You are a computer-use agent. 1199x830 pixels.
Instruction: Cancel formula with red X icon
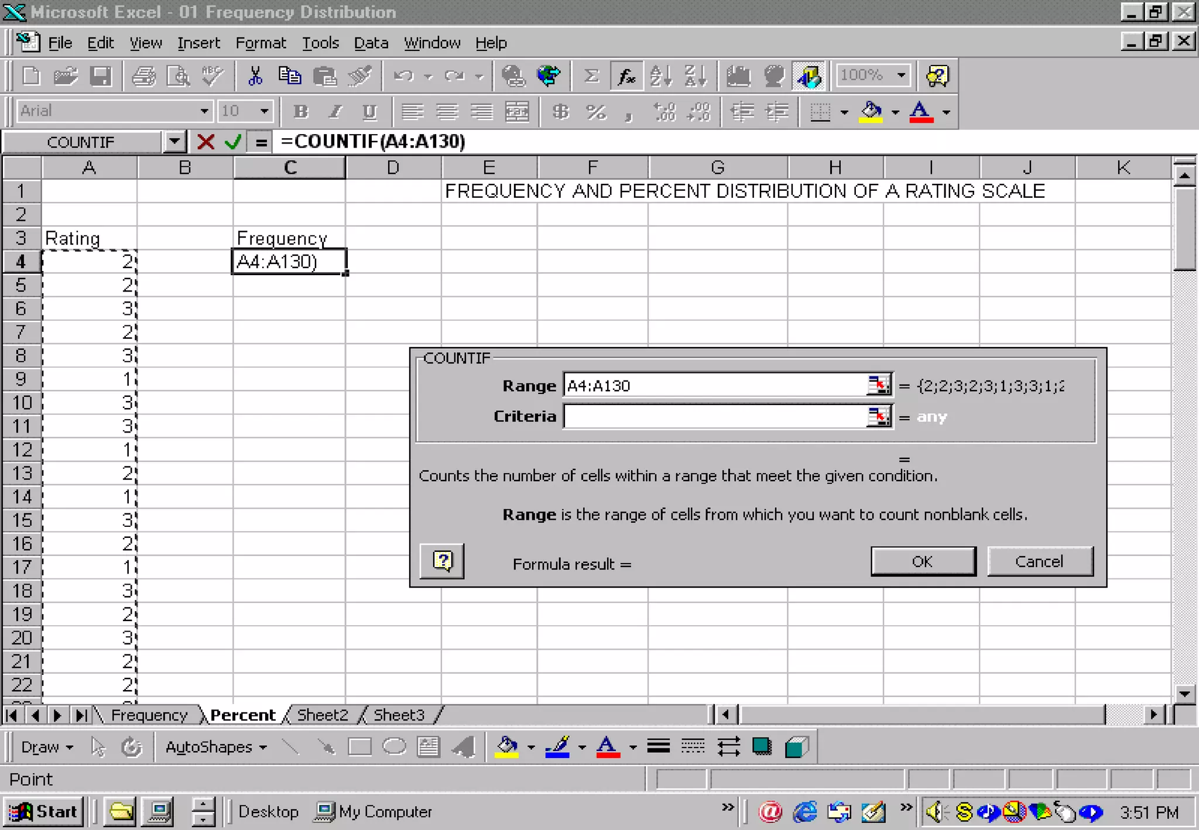pyautogui.click(x=205, y=142)
